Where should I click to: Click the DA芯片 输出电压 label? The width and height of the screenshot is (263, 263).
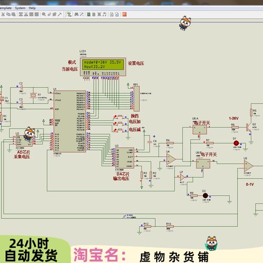[x=121, y=176]
